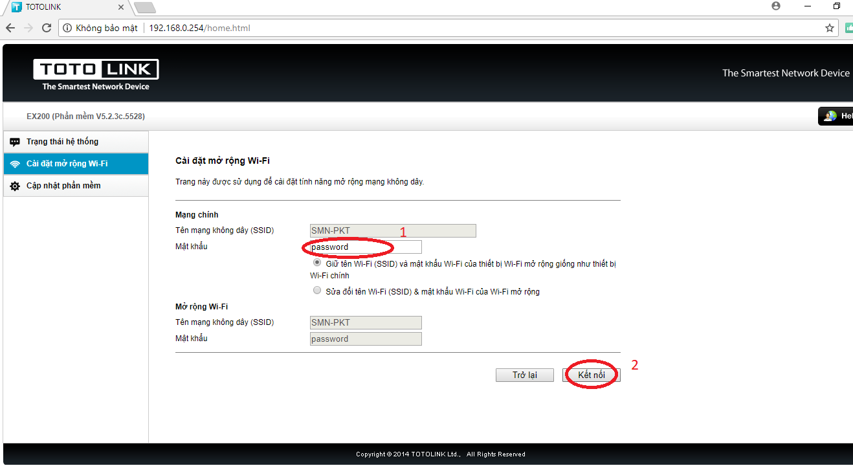
Task: Click main network SSID field
Action: pyautogui.click(x=393, y=231)
